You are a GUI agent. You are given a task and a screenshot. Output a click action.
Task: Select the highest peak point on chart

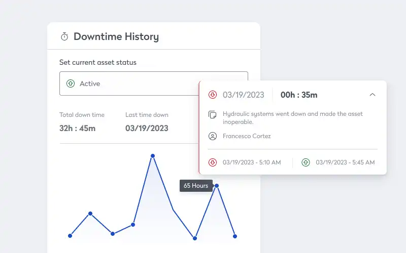[153, 156]
